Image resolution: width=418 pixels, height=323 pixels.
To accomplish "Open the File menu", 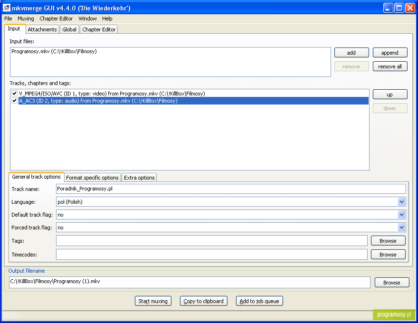I will pos(8,19).
